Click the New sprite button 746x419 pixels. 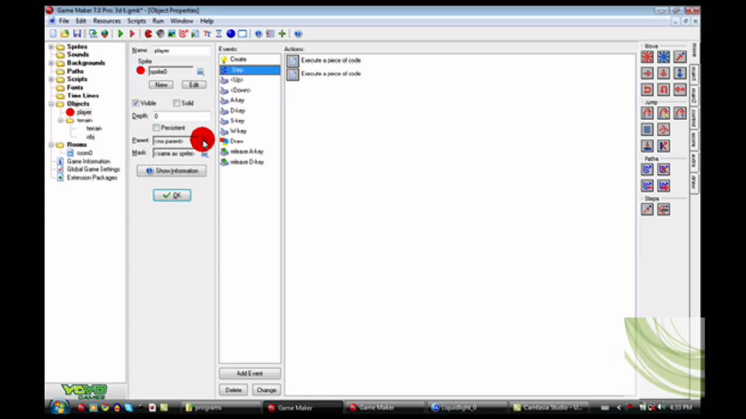tap(161, 85)
